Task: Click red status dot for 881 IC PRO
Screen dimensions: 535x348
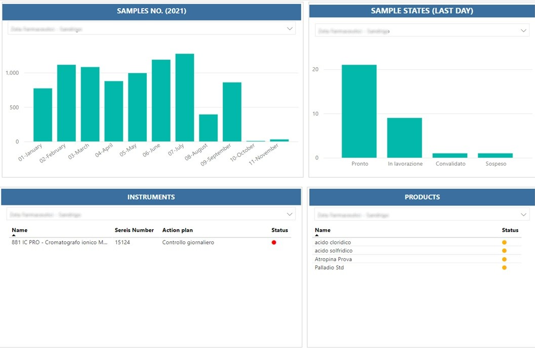Action: (274, 242)
